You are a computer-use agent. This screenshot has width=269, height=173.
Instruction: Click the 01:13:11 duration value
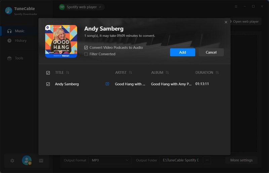coord(202,84)
